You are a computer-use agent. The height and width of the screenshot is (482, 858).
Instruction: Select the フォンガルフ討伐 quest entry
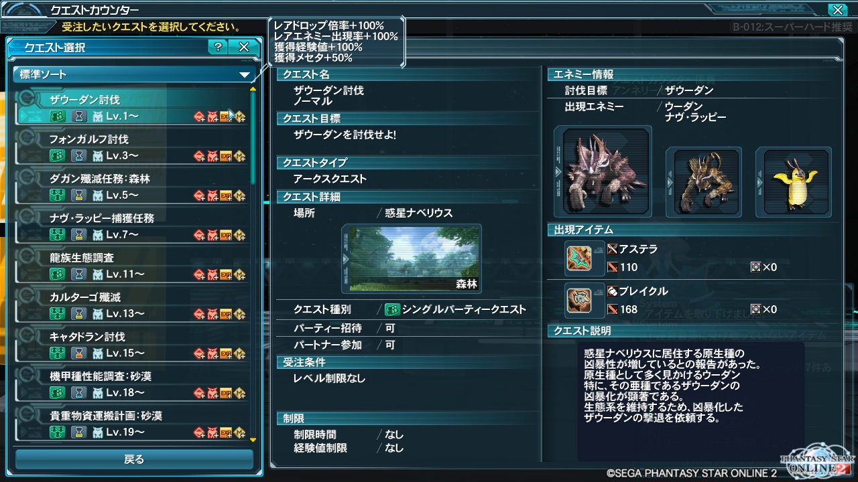pos(132,147)
